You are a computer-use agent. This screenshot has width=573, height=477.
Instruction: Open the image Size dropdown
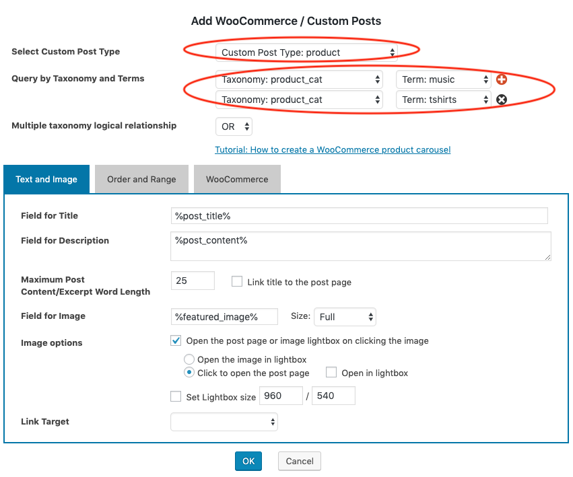pyautogui.click(x=345, y=317)
